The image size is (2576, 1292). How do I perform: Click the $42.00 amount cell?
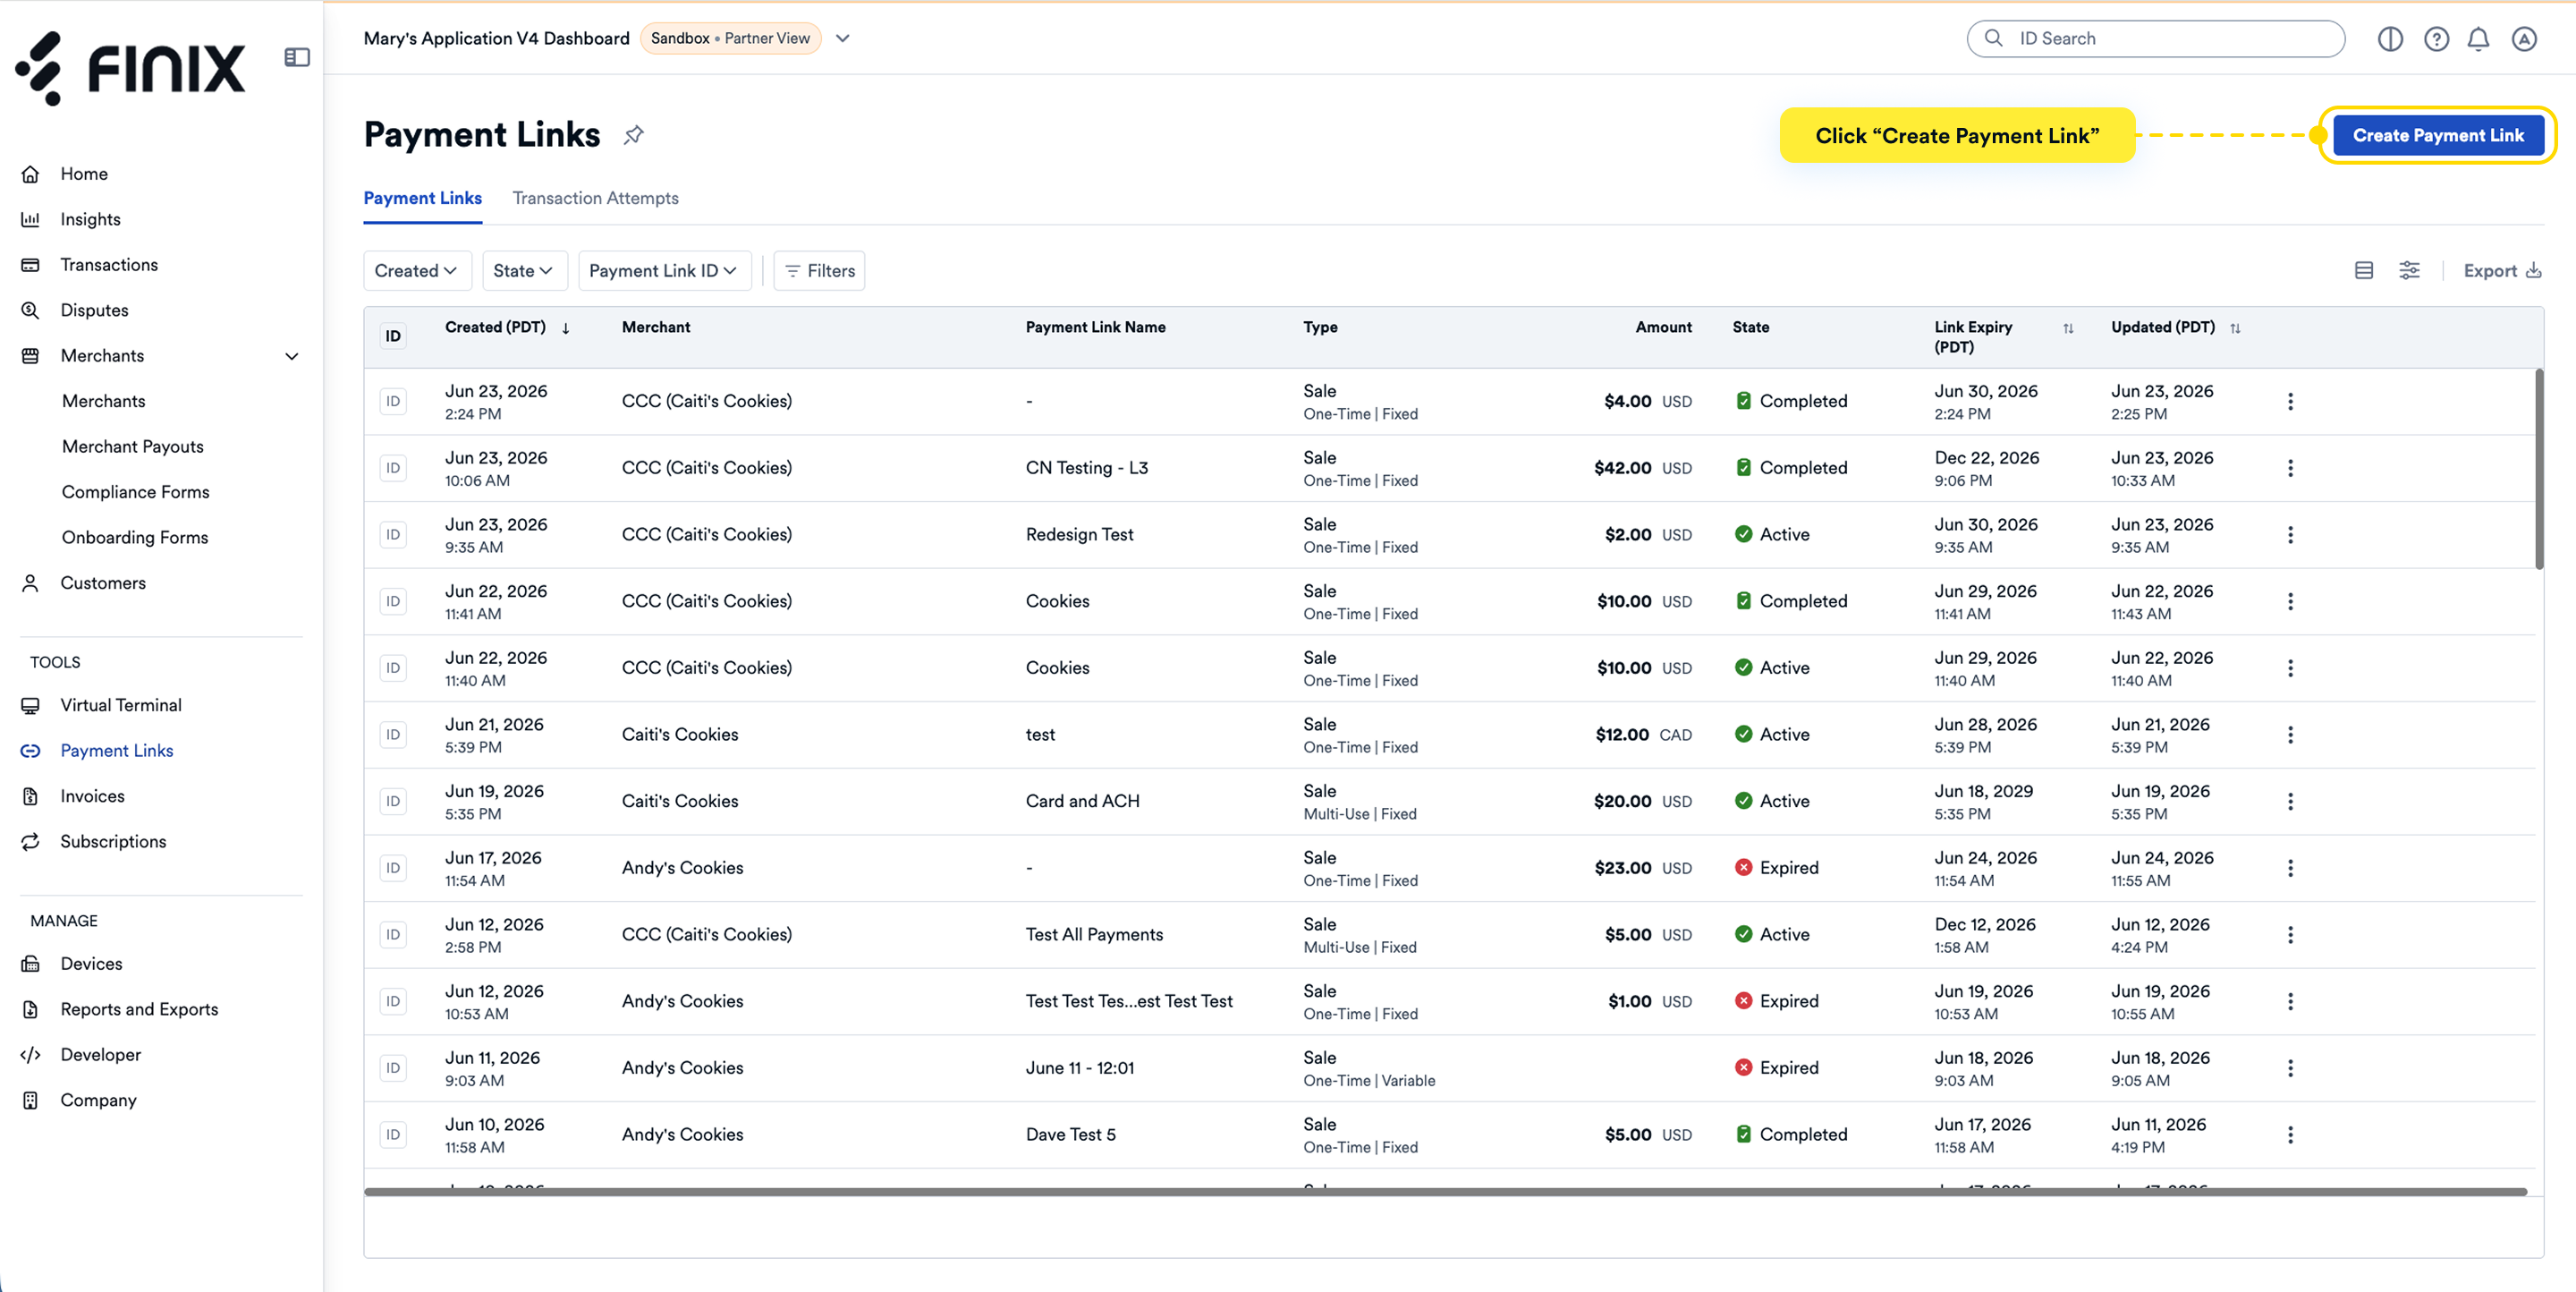point(1642,468)
